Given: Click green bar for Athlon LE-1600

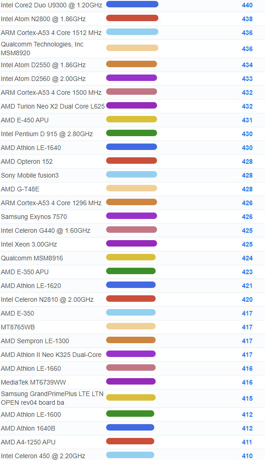Looking at the screenshot, I should coord(130,414).
